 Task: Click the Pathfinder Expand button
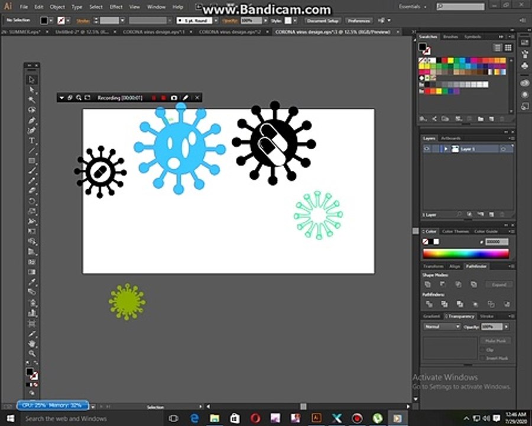(499, 285)
